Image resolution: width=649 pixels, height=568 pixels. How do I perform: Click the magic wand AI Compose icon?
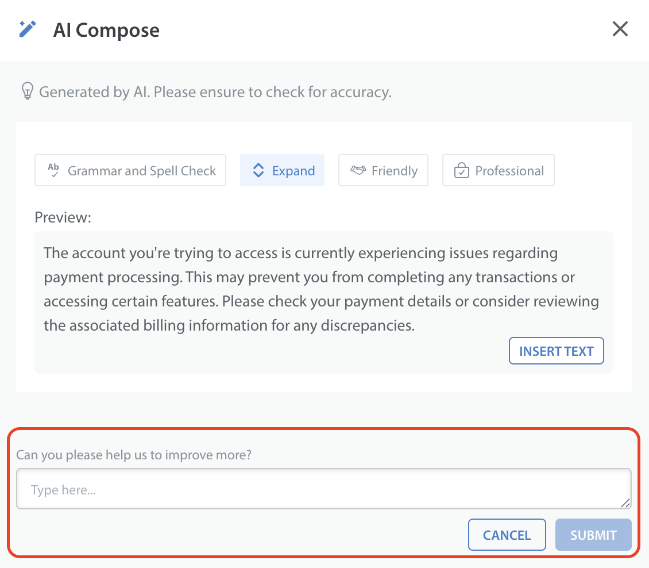[28, 29]
